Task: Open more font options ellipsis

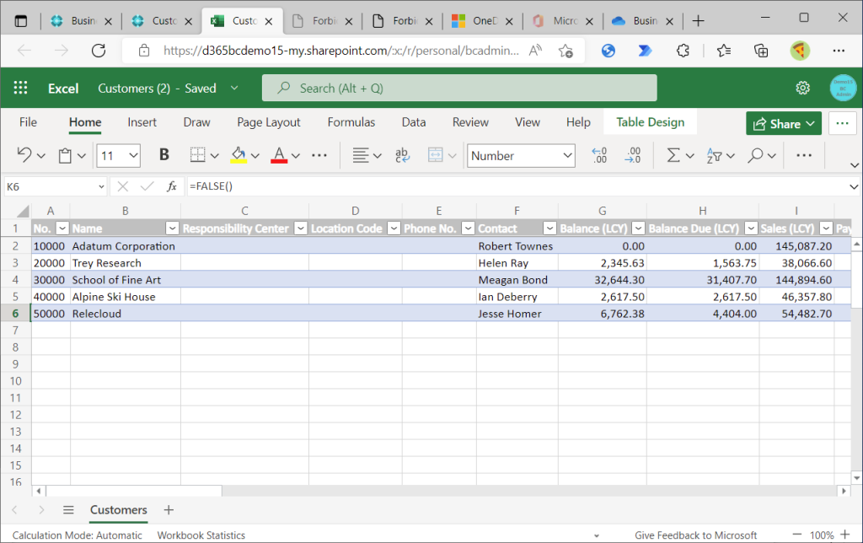Action: (319, 155)
